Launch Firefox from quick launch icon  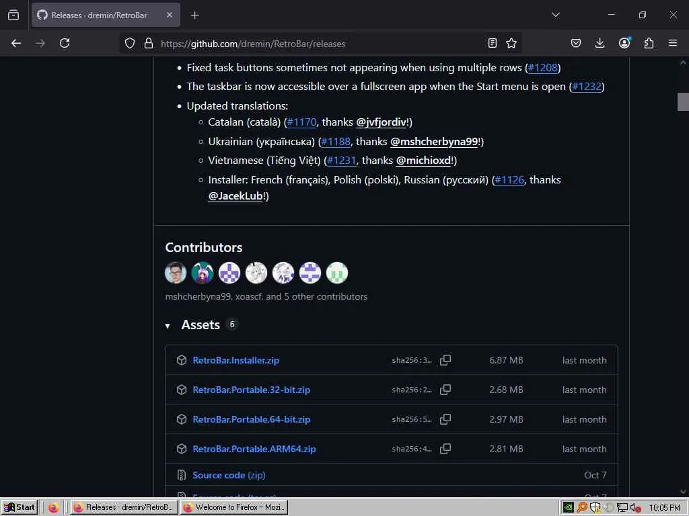(53, 508)
